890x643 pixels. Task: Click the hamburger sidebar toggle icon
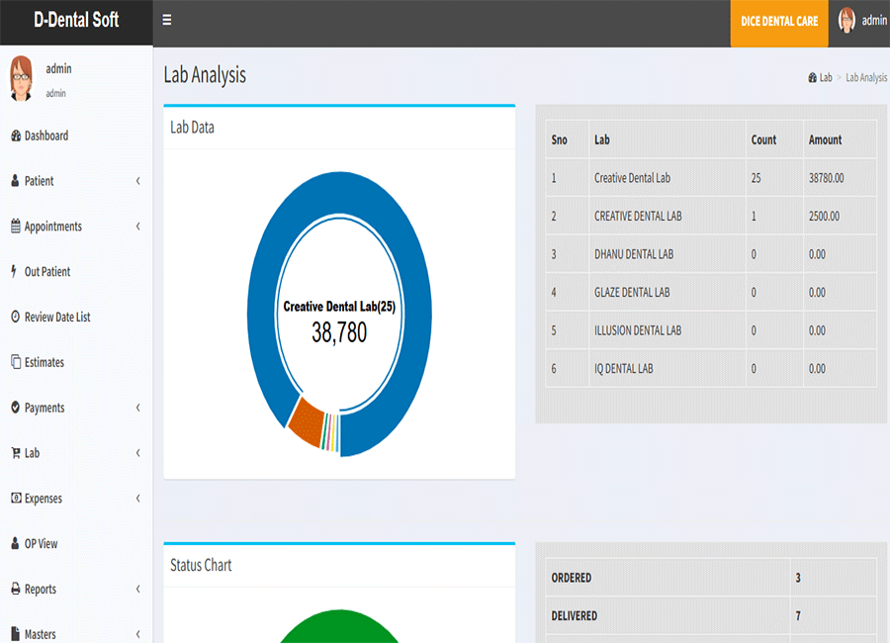coord(167,20)
